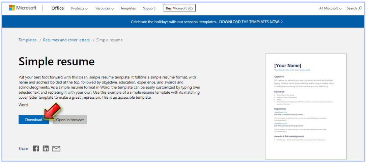Screen dimensions: 366x163
Task: Click the blue Download button
Action: 34,120
